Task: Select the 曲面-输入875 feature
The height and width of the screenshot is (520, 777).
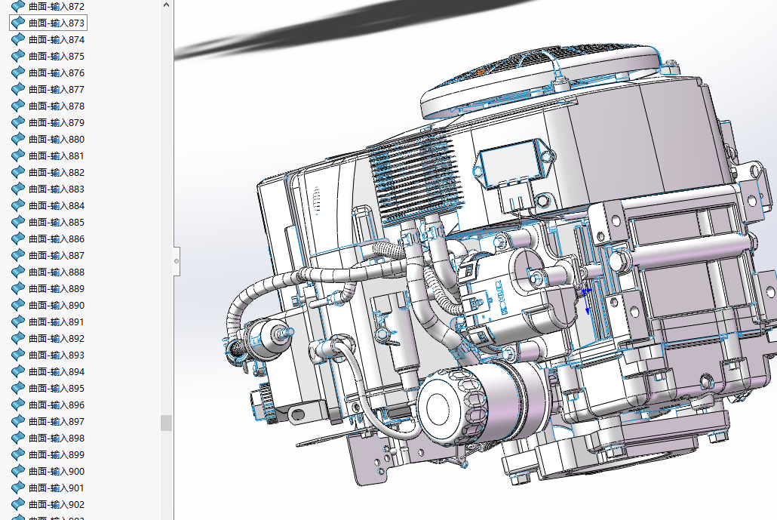Action: (56, 56)
